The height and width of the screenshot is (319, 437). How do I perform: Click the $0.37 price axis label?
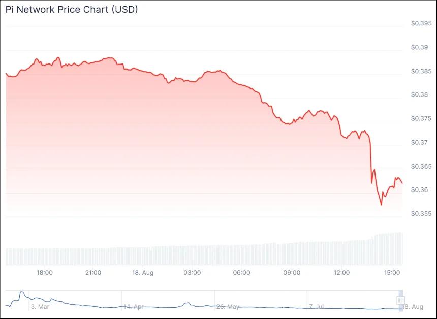tap(419, 142)
